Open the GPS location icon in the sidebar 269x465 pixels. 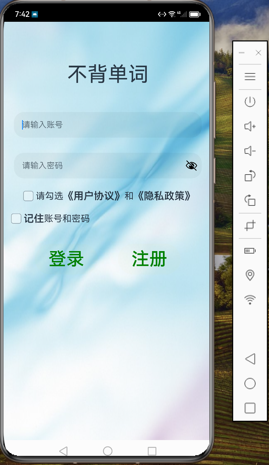tap(250, 275)
